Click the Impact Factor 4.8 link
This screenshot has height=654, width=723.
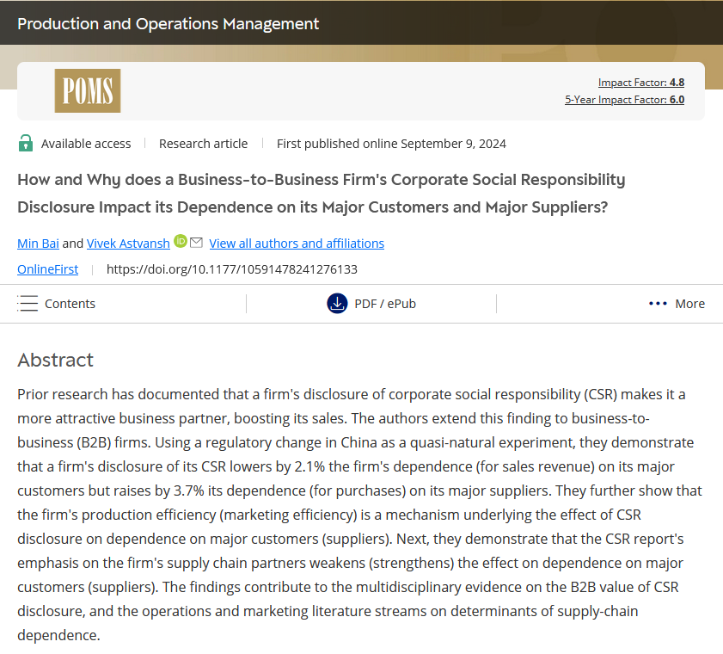tap(640, 83)
